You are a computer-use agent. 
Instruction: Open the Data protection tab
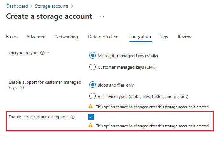(103, 37)
